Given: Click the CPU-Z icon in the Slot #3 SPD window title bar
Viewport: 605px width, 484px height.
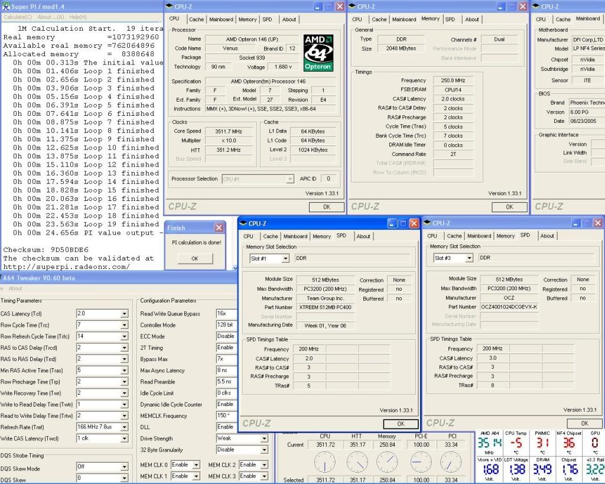Looking at the screenshot, I should pyautogui.click(x=427, y=223).
